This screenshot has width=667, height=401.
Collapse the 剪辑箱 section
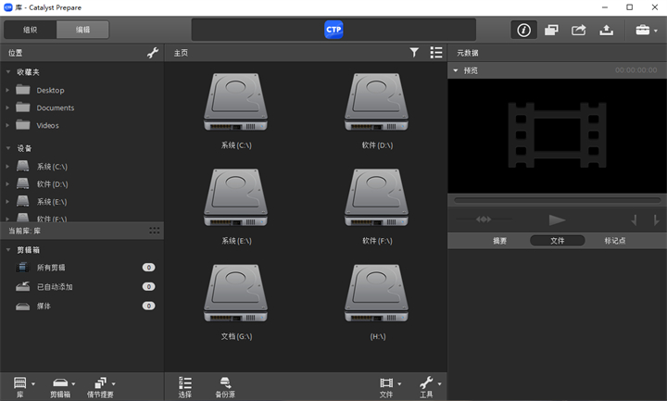pos(8,250)
